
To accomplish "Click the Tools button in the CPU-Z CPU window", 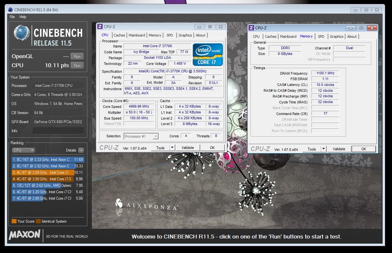I will point(160,148).
